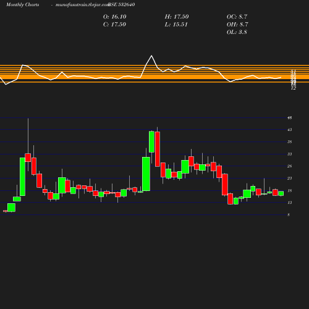Click the price axis label 18
This screenshot has height=309, width=309.
tap(290, 190)
